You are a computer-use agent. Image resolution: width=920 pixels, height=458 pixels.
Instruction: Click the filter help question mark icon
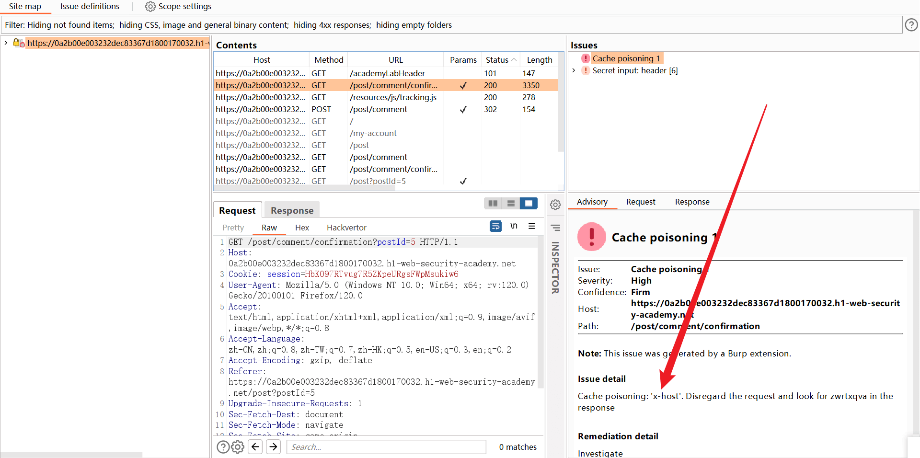coord(911,24)
